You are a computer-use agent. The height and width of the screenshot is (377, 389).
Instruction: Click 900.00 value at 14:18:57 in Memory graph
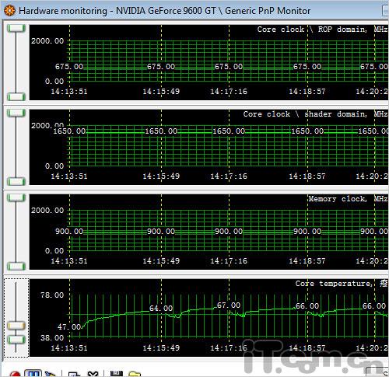point(307,232)
